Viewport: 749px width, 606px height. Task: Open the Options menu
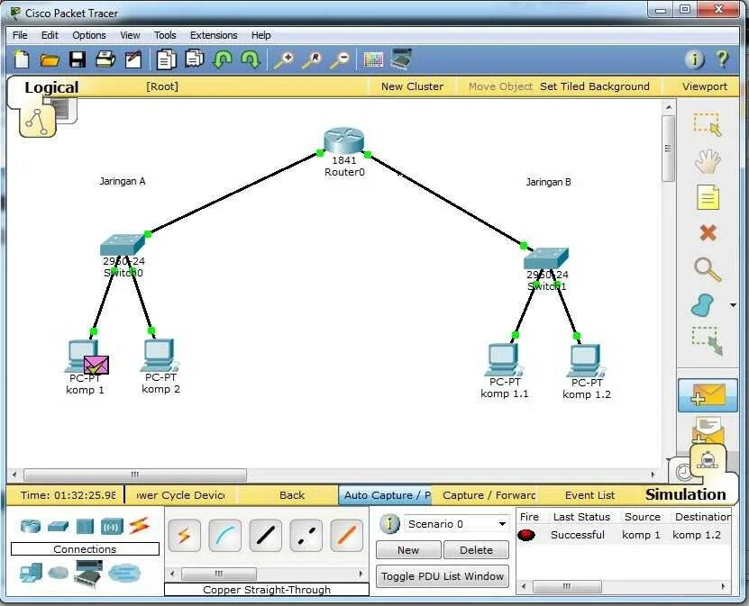coord(89,35)
